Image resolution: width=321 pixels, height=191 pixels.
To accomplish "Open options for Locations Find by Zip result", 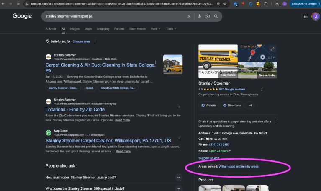I will (179, 107).
